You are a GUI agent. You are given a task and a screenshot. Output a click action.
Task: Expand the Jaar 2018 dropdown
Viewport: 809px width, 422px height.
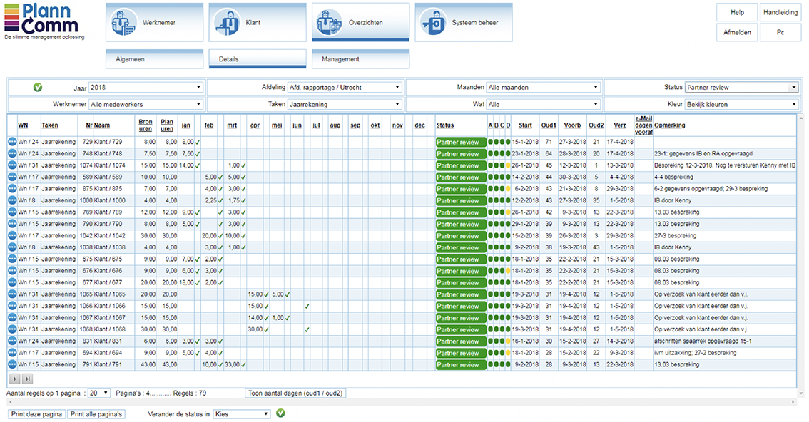click(146, 88)
